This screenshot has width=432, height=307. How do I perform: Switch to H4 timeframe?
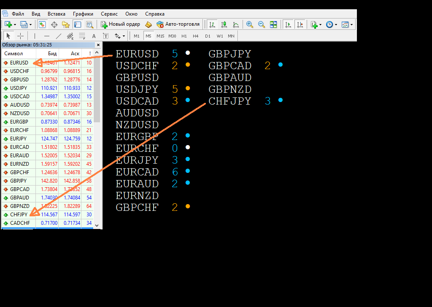pyautogui.click(x=196, y=36)
